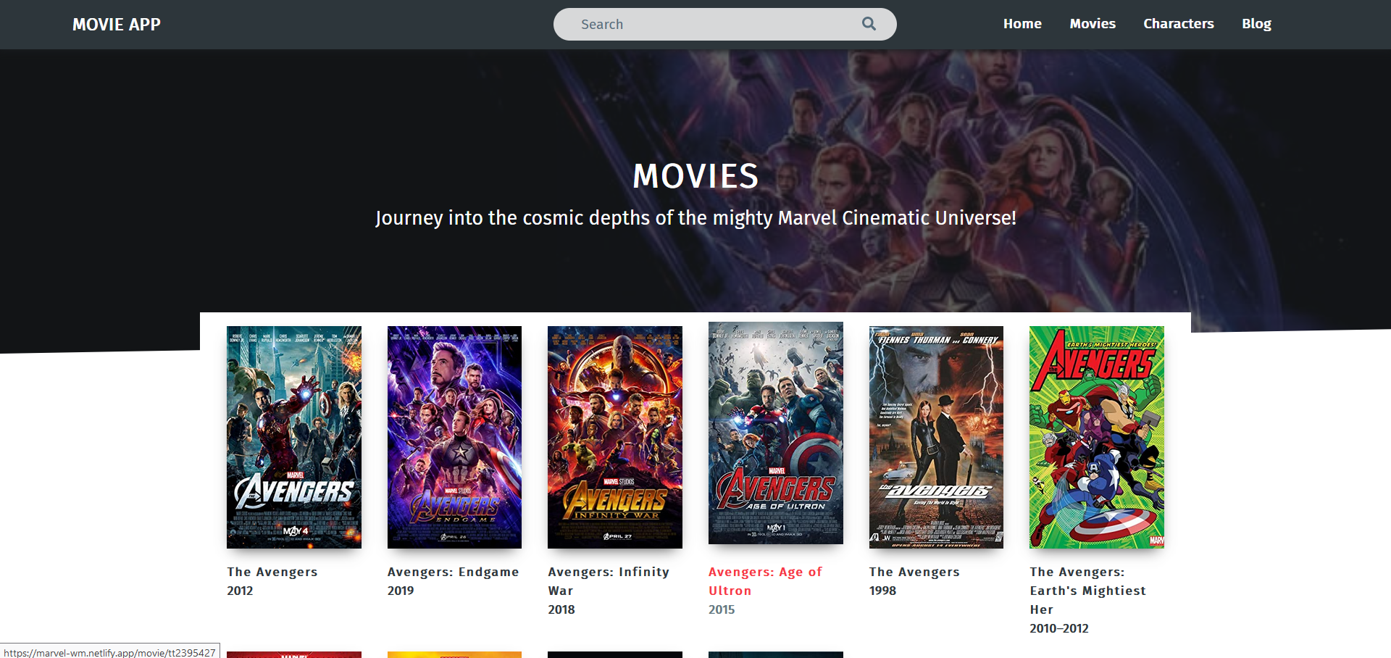Image resolution: width=1391 pixels, height=658 pixels.
Task: Open the Avengers: Infinity War poster
Action: coord(615,437)
